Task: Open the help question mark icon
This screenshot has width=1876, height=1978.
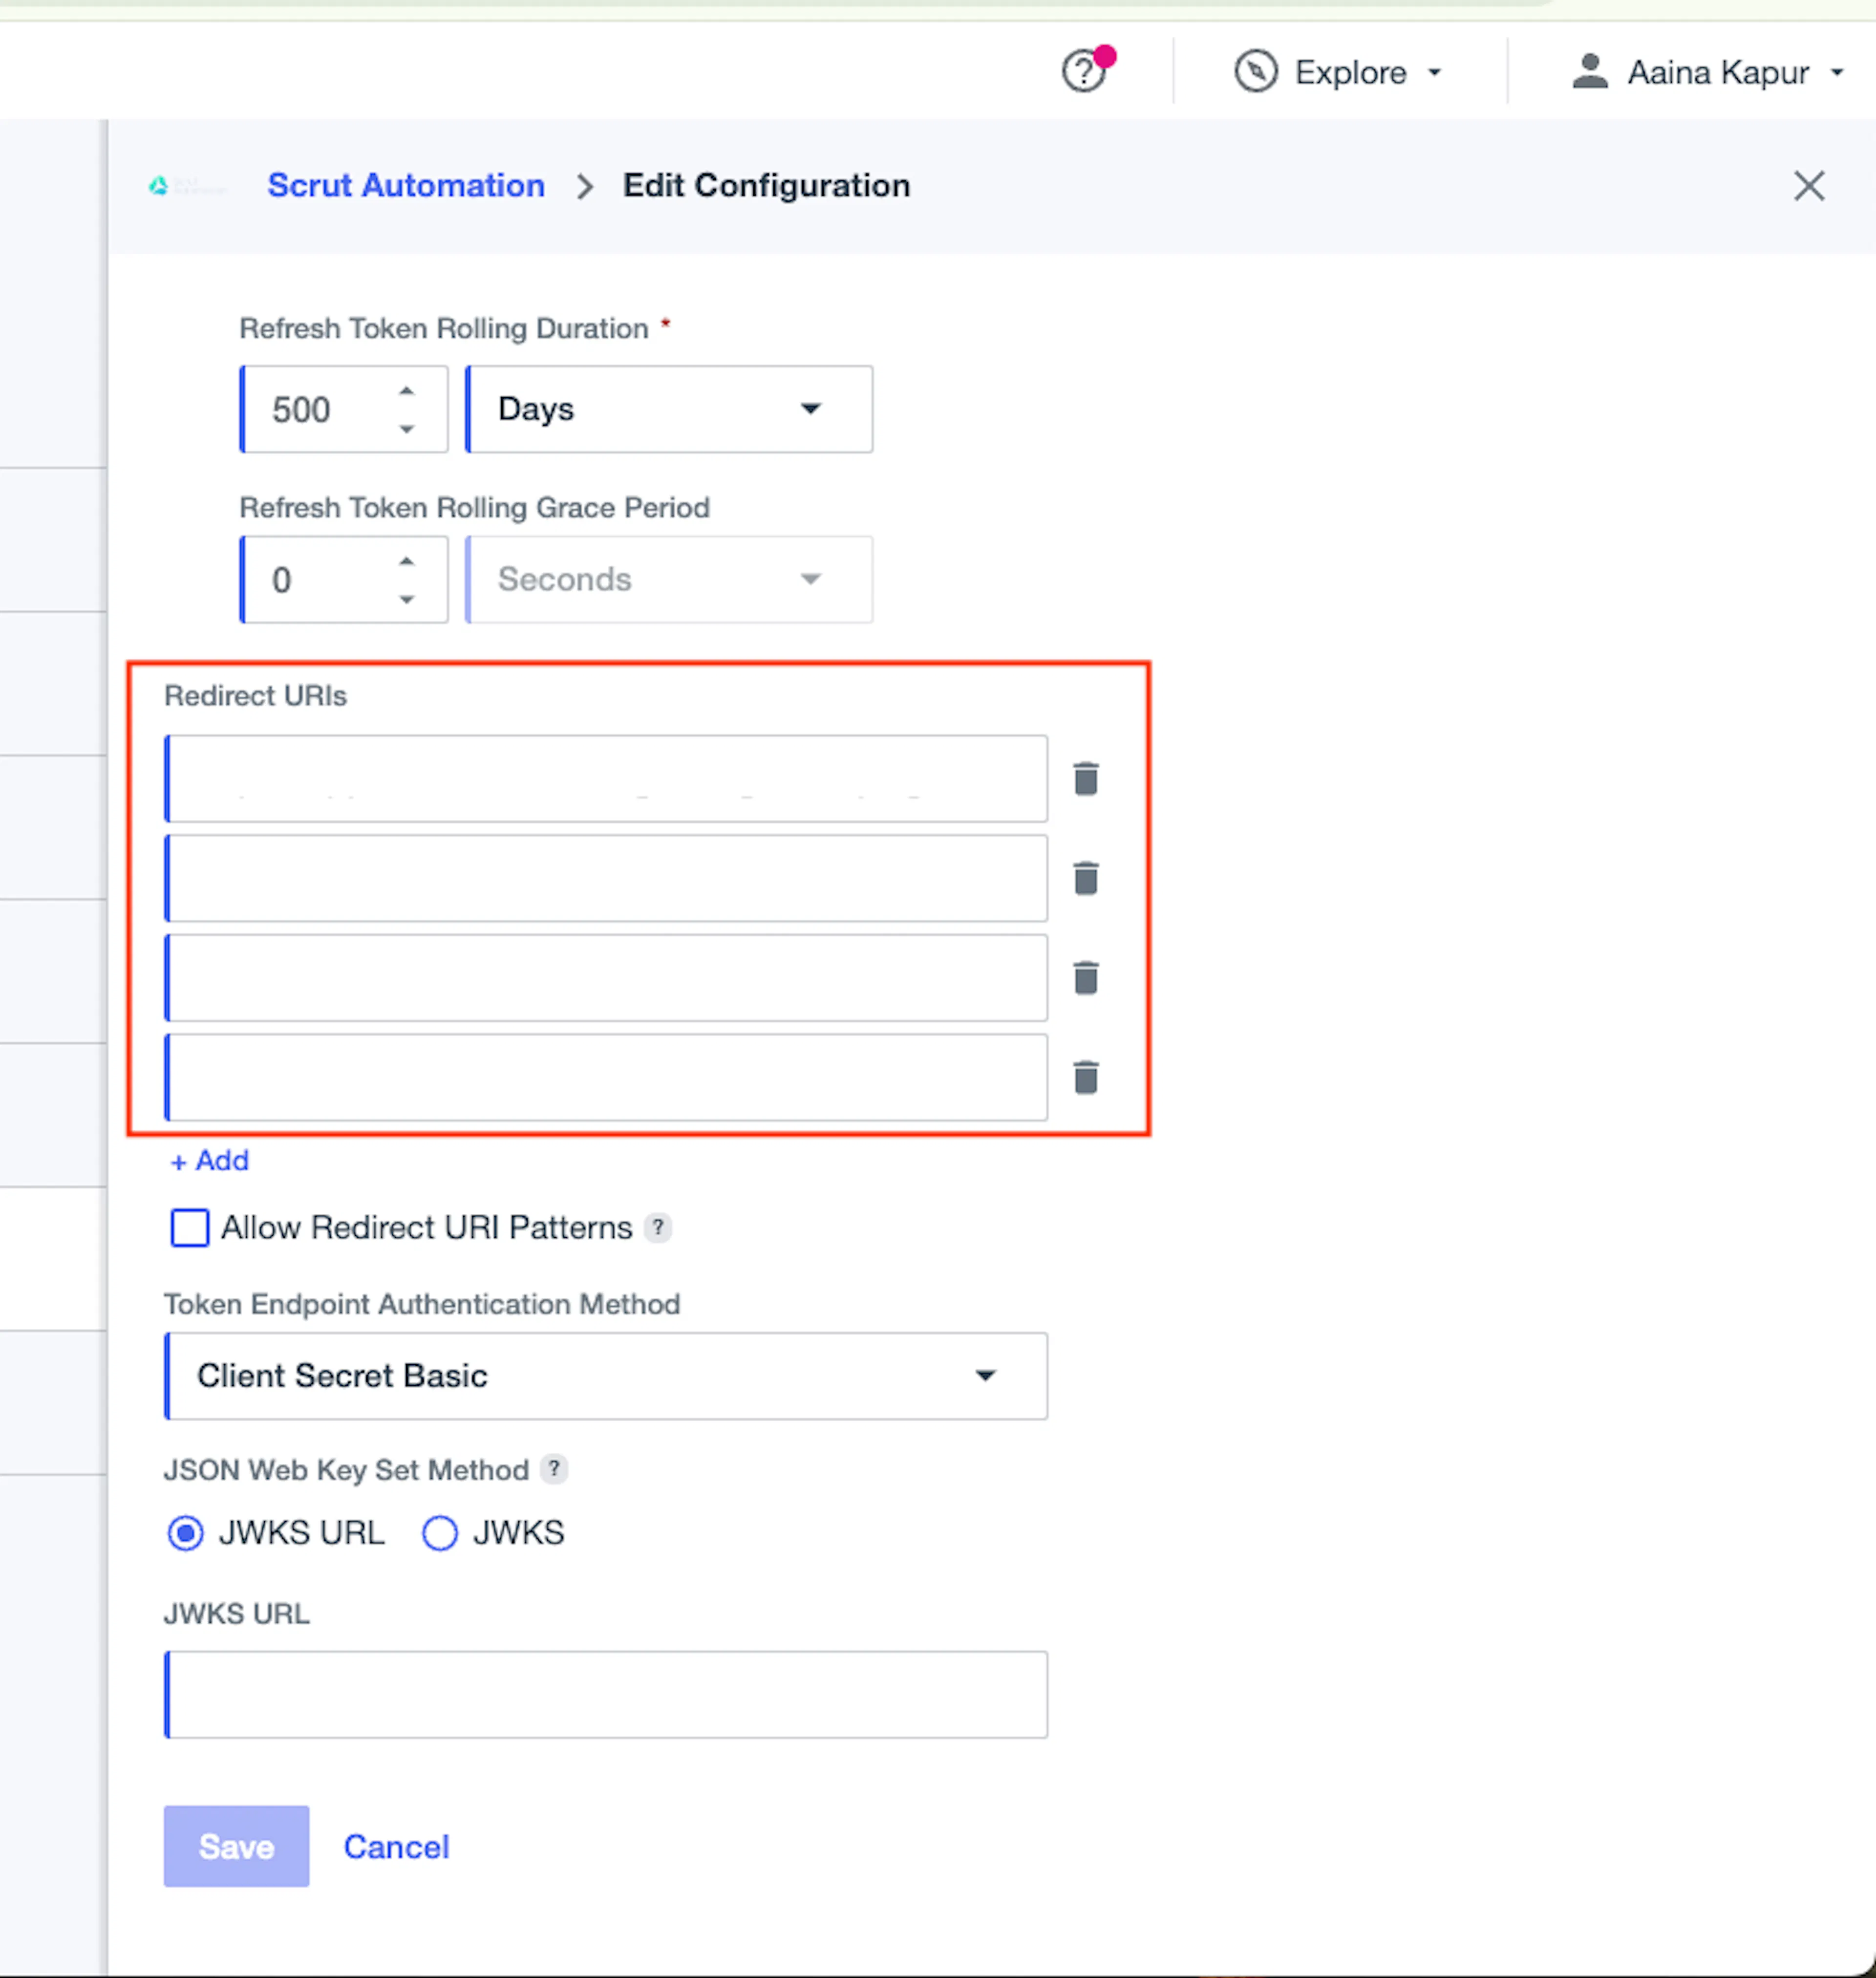Action: [1083, 72]
